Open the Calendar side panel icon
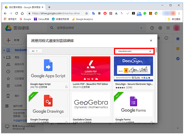The height and width of the screenshot is (135, 187). 178,39
